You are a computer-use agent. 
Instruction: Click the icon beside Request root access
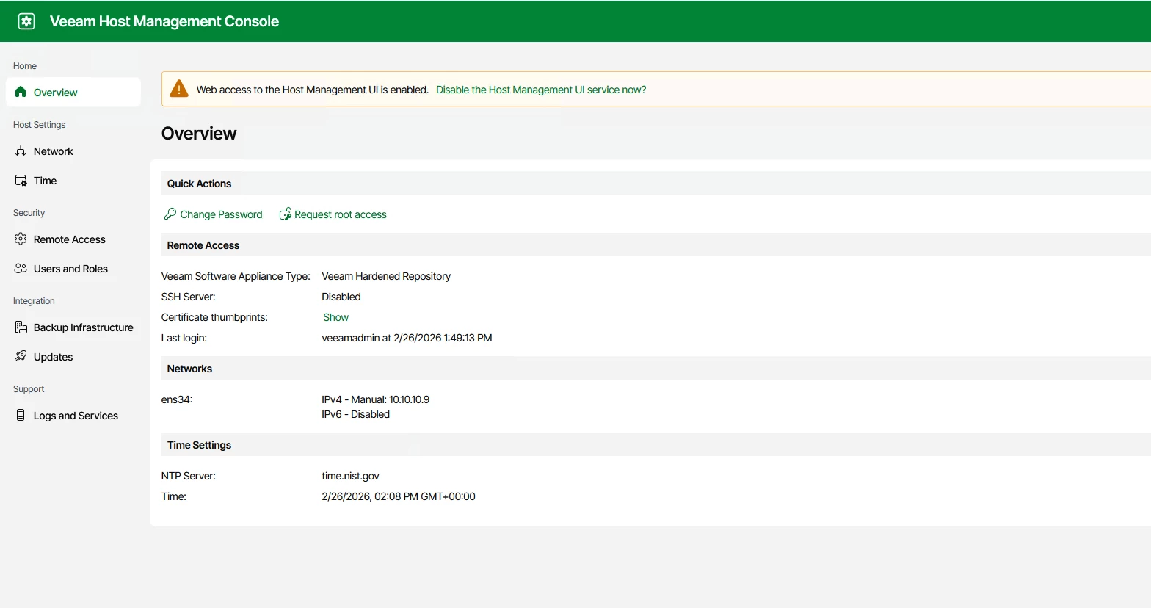click(x=285, y=214)
